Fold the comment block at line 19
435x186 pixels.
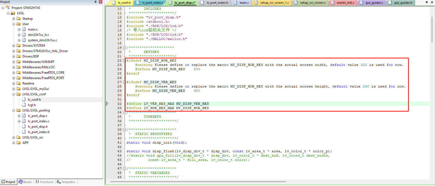tap(124, 48)
